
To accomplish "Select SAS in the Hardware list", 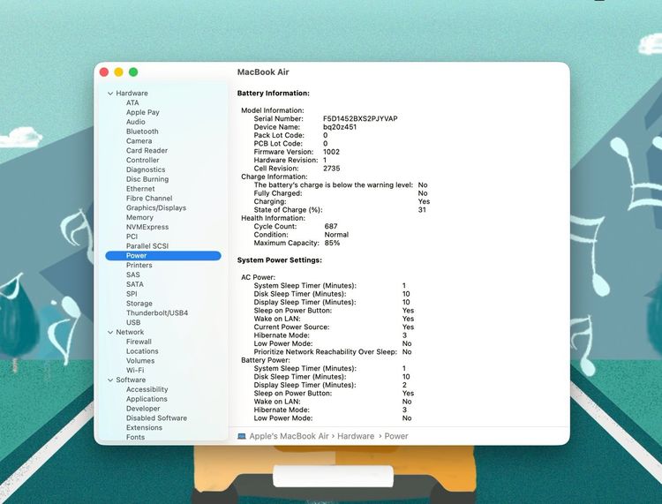I will click(x=132, y=275).
